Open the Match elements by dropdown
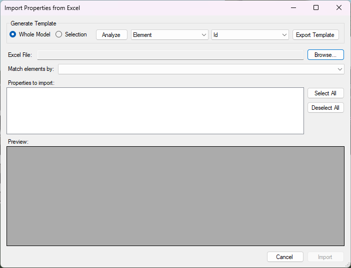Image resolution: width=351 pixels, height=268 pixels. coord(201,69)
